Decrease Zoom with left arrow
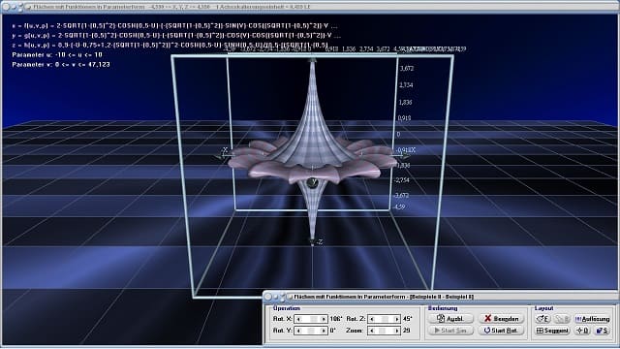 point(372,331)
